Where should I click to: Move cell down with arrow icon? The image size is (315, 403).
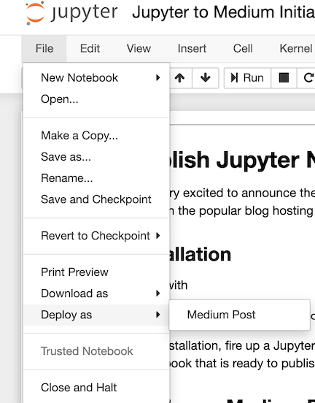click(x=206, y=78)
